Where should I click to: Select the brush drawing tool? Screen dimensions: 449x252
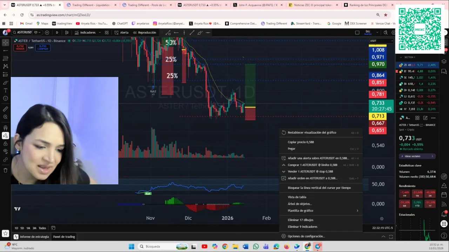[x=6, y=83]
